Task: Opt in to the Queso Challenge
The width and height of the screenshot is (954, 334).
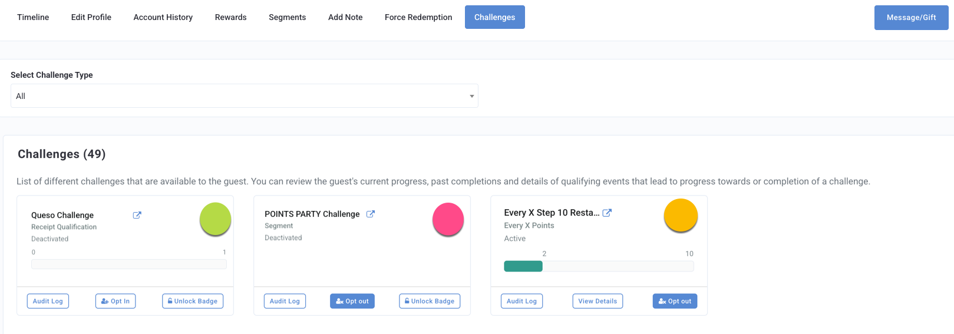Action: click(115, 301)
